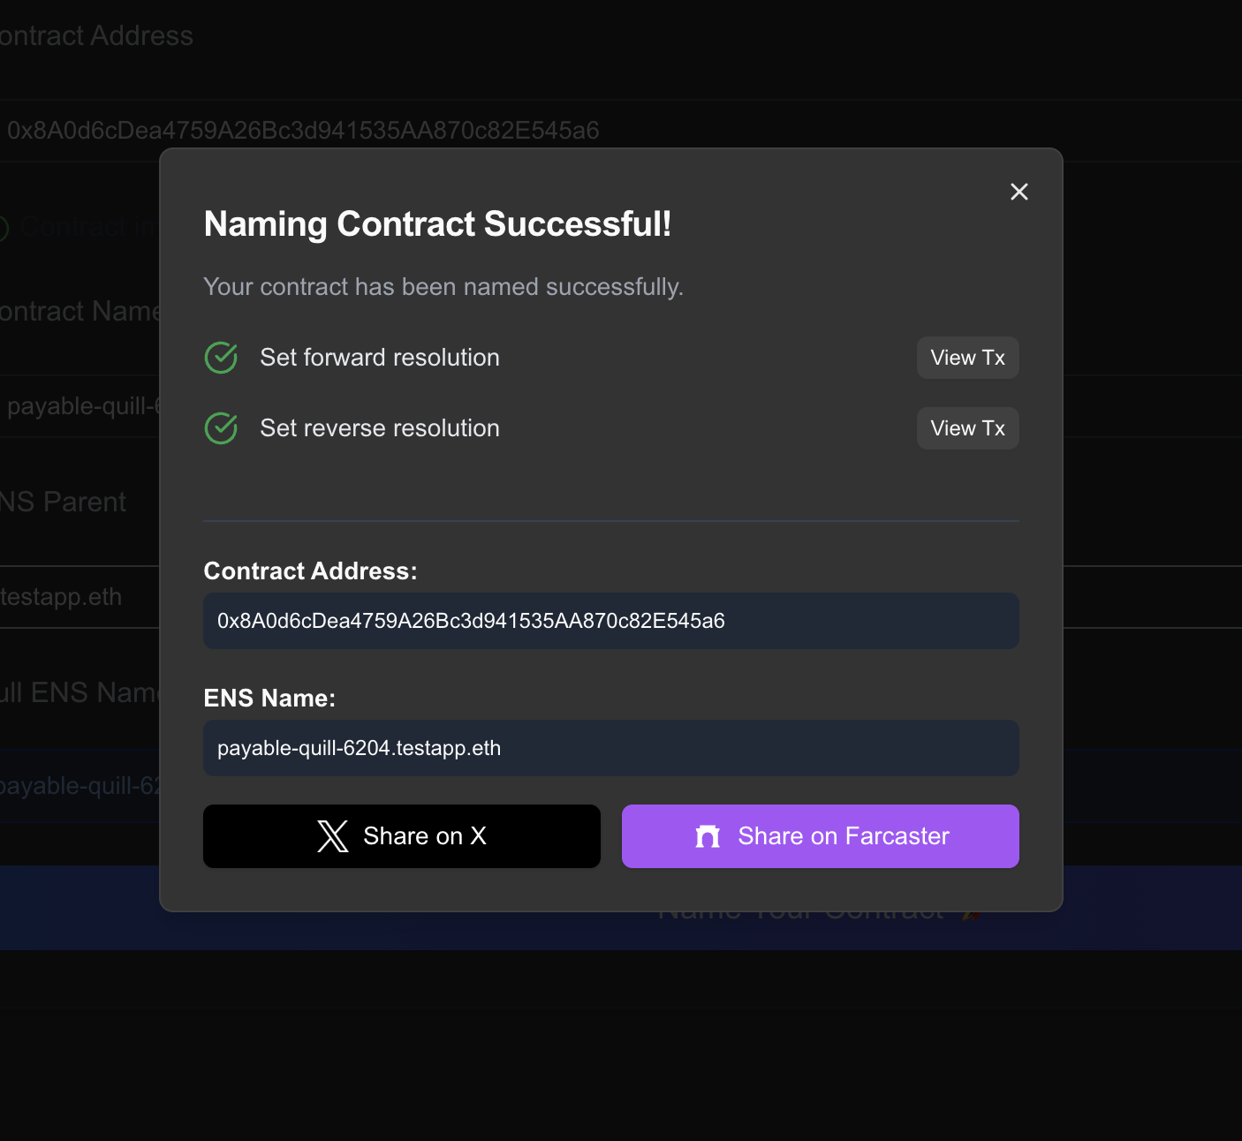
Task: Select the ENS name field payable-quill-6204.testapp.eth
Action: pyautogui.click(x=611, y=748)
